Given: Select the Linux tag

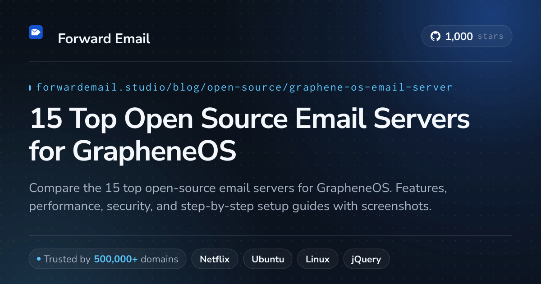Looking at the screenshot, I should click(x=317, y=259).
